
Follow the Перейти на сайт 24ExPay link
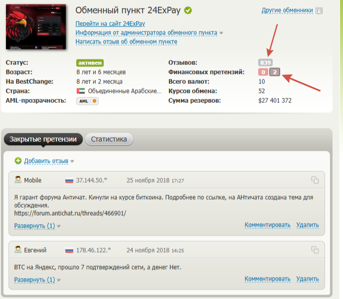tap(110, 23)
